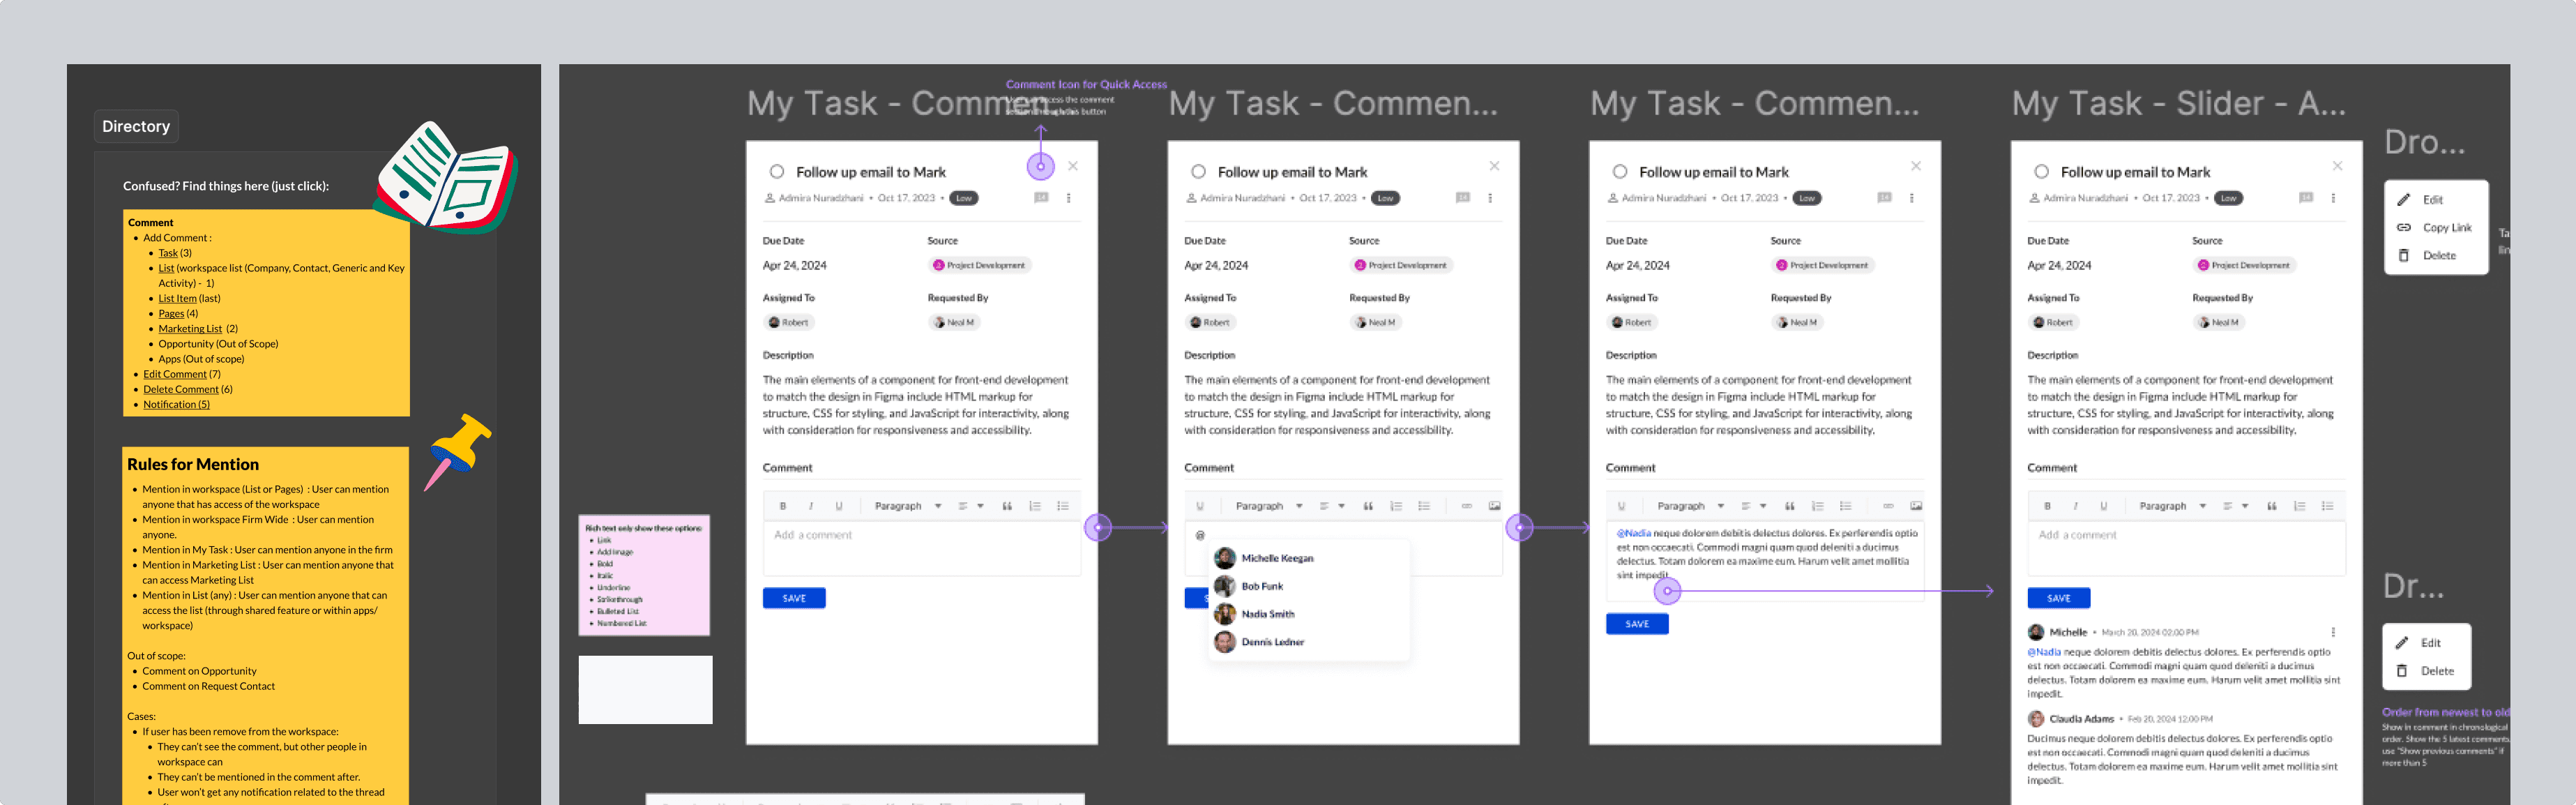Click blockquote icon in mention-list frame toolbar
2576x805 pixels.
point(1368,506)
